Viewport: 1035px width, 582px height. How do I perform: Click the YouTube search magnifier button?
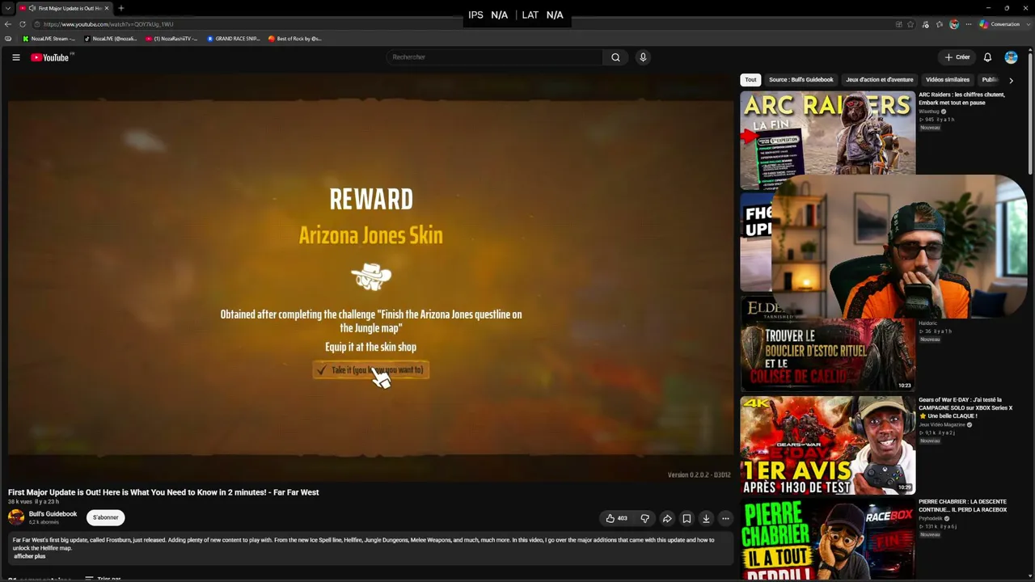(615, 57)
